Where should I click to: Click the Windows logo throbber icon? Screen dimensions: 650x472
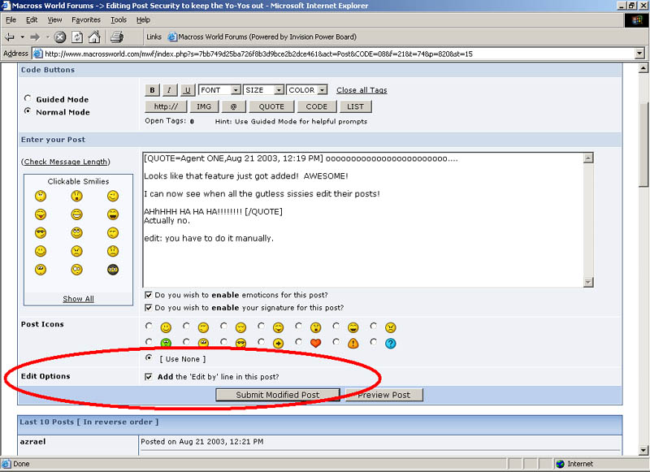click(x=637, y=20)
